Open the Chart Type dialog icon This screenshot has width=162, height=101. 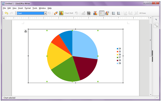56,13
